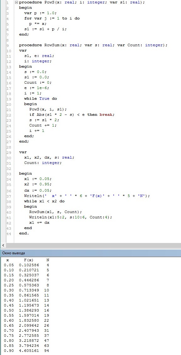
Task: Click the declaration 's1, e: real;'
Action: click(39, 56)
